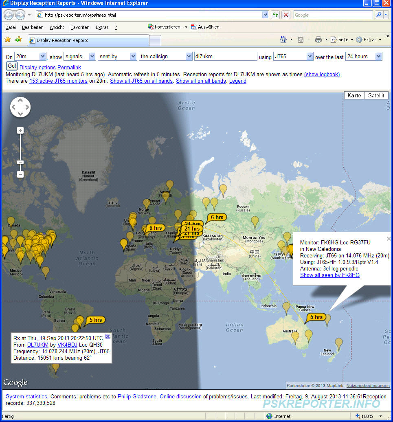Open the Favoriten menu
The height and width of the screenshot is (422, 393).
80,27
